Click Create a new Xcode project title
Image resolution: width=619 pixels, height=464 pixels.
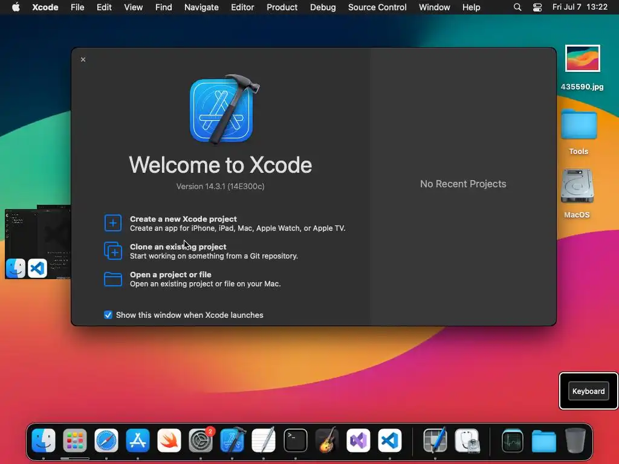183,219
